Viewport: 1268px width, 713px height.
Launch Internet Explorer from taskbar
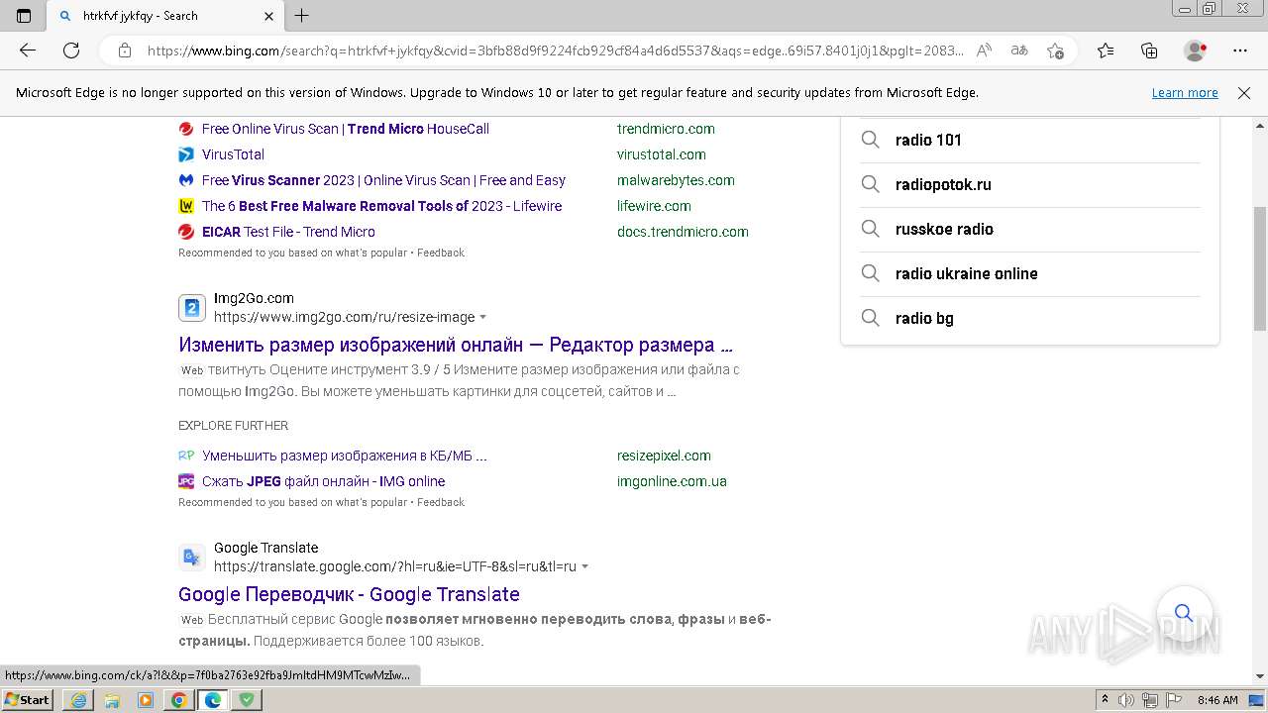78,700
